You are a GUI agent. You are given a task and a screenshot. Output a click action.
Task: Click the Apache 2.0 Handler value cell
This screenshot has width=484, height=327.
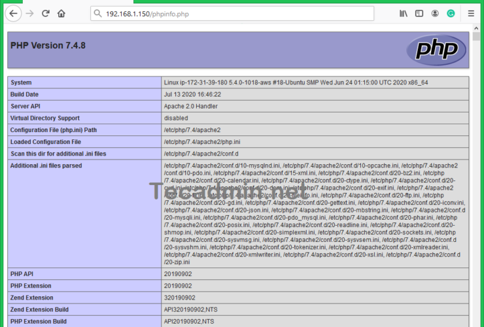point(190,106)
